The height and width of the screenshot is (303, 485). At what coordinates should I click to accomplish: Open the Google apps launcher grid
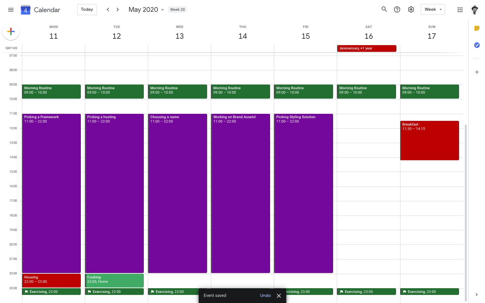pos(460,9)
